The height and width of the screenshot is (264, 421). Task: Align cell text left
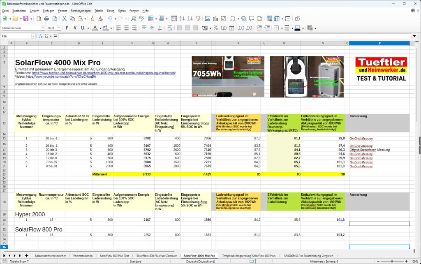click(x=118, y=28)
